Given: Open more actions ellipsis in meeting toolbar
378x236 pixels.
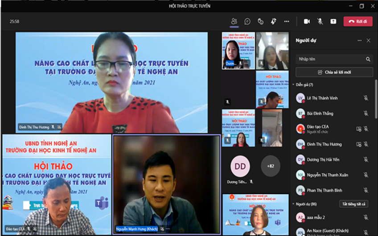Looking at the screenshot, I should pos(286,21).
